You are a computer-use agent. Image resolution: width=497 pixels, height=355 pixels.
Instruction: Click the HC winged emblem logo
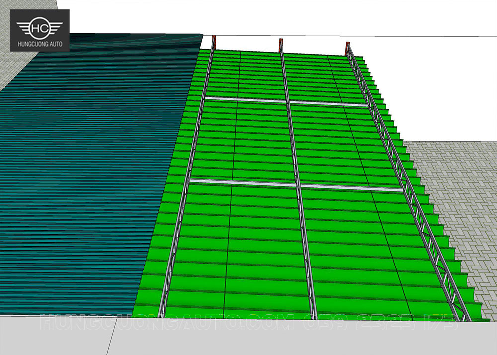[x=40, y=28]
